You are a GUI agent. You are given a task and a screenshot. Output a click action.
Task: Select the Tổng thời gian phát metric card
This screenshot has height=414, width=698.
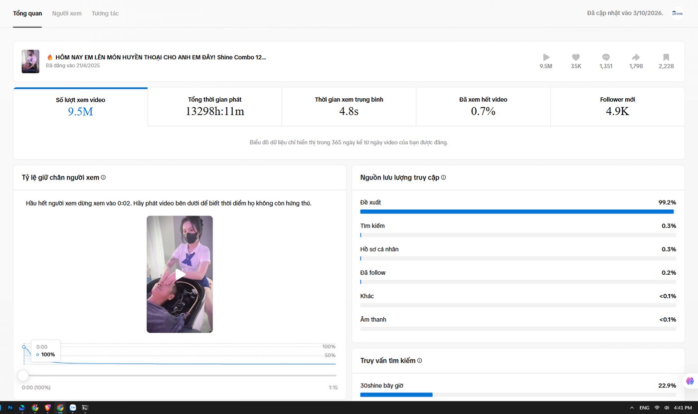[215, 107]
